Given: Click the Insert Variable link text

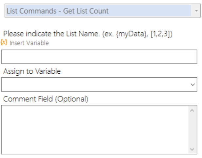Looking at the screenshot, I should click(29, 43).
